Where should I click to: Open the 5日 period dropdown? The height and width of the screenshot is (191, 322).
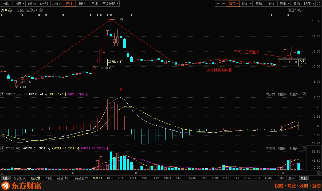click(19, 4)
